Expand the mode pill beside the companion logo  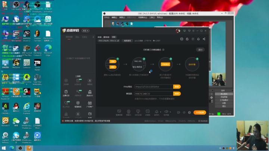(86, 31)
